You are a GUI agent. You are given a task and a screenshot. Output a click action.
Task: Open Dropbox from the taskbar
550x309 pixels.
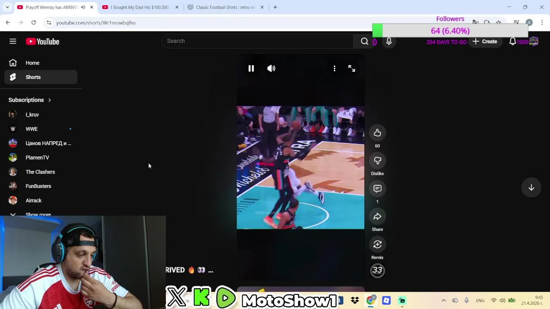(355, 300)
